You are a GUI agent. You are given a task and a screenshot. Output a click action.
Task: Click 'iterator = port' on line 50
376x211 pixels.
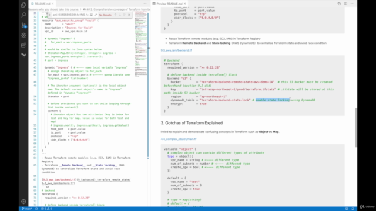point(58,96)
